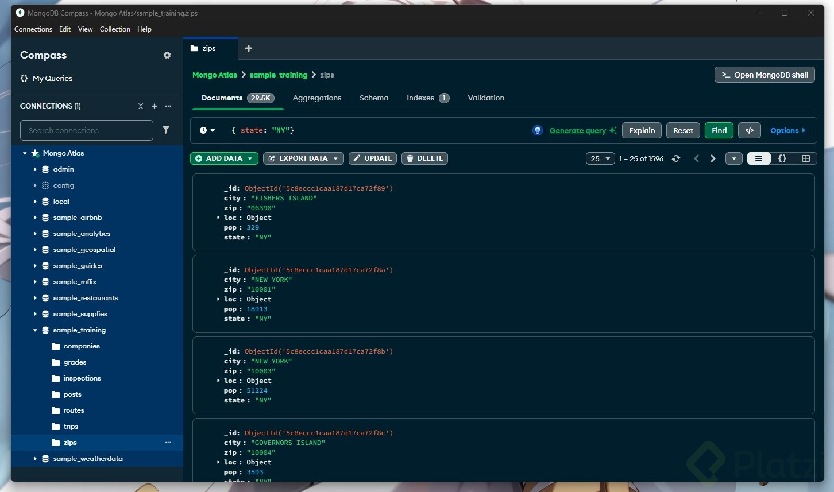This screenshot has height=492, width=834.
Task: Open the Collection menu
Action: [115, 29]
